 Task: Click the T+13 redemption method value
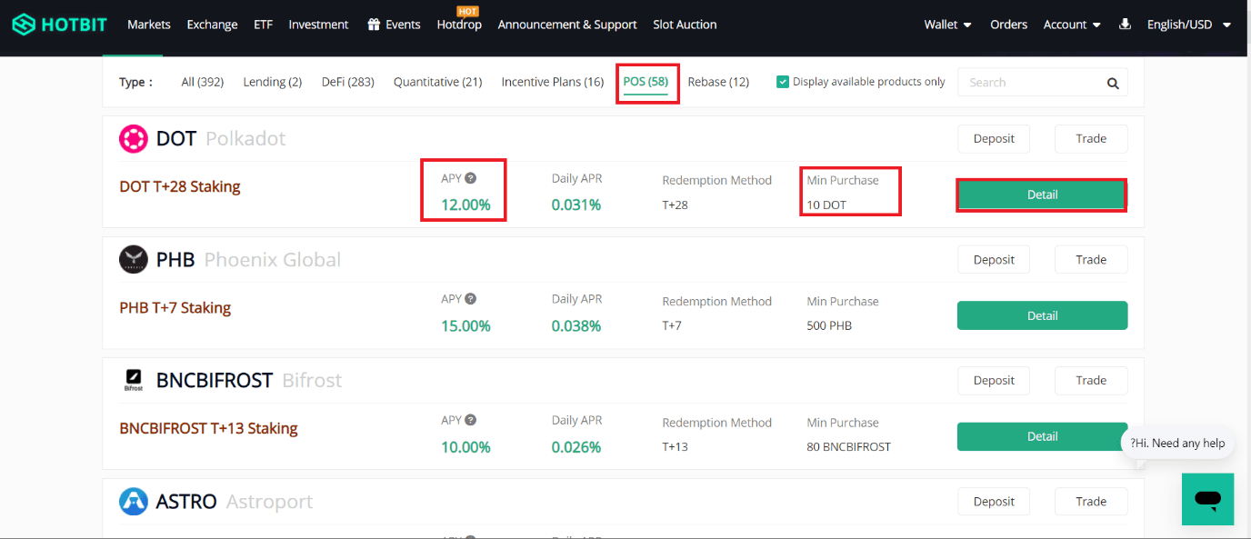pos(676,446)
